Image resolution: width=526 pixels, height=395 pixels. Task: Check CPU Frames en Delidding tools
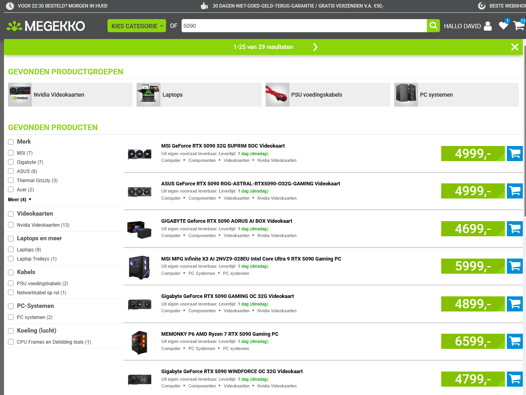click(11, 342)
